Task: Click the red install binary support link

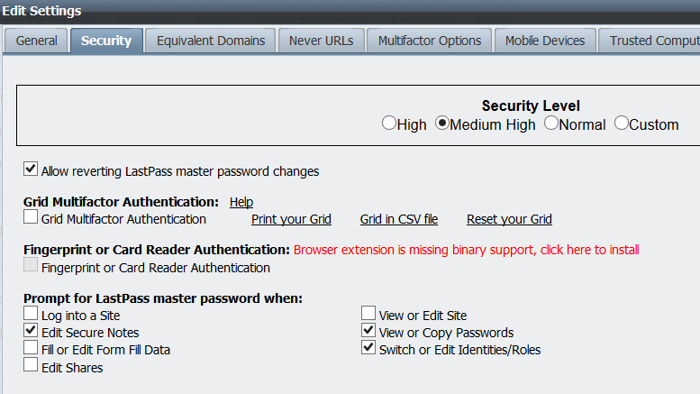Action: click(x=466, y=250)
